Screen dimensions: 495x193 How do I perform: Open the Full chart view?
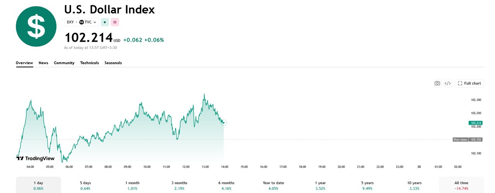469,83
